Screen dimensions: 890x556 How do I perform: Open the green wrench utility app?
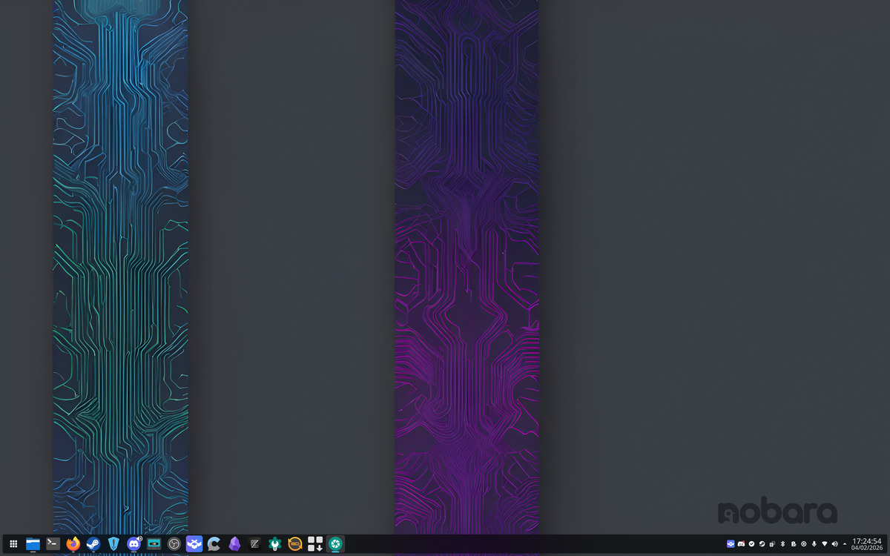(274, 543)
